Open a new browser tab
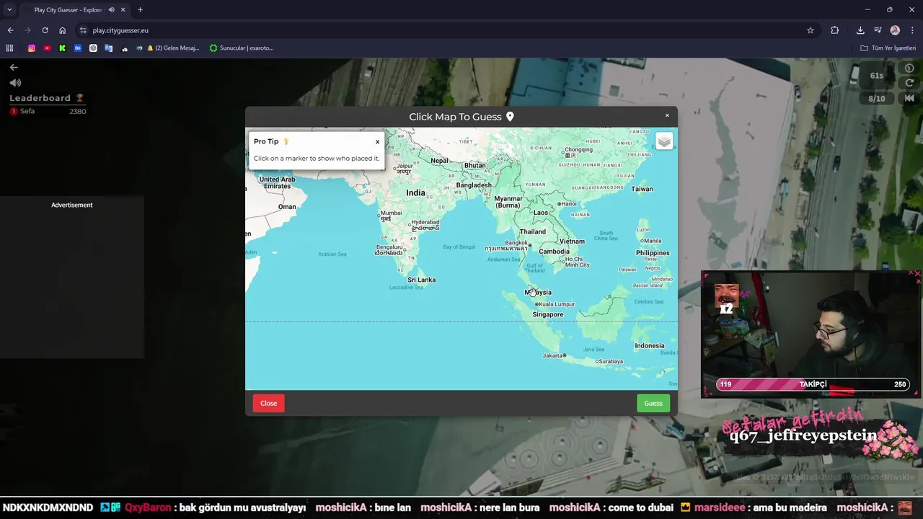Screen dimensions: 923x519 (140, 10)
